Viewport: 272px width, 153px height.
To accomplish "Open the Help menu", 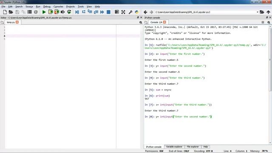I will click(x=97, y=7).
